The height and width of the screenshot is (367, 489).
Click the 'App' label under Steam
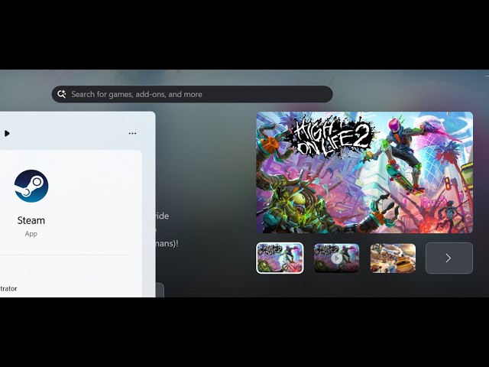(31, 234)
